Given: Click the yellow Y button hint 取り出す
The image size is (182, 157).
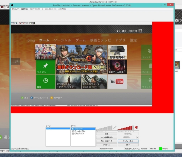Looking at the screenshot, I should click(52, 98).
